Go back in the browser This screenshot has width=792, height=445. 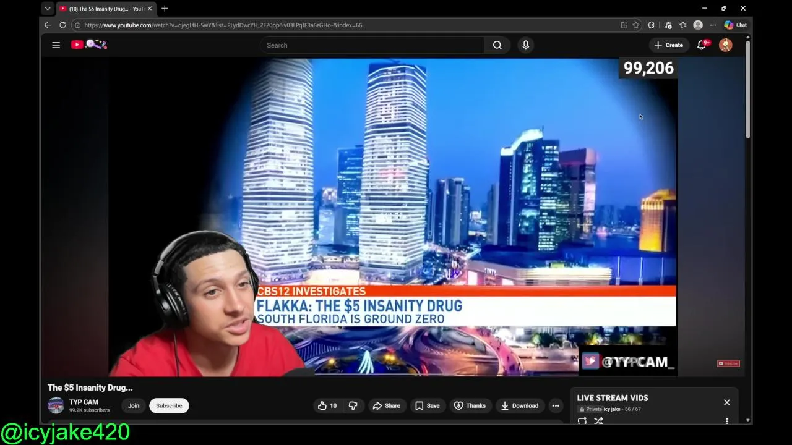[x=48, y=25]
